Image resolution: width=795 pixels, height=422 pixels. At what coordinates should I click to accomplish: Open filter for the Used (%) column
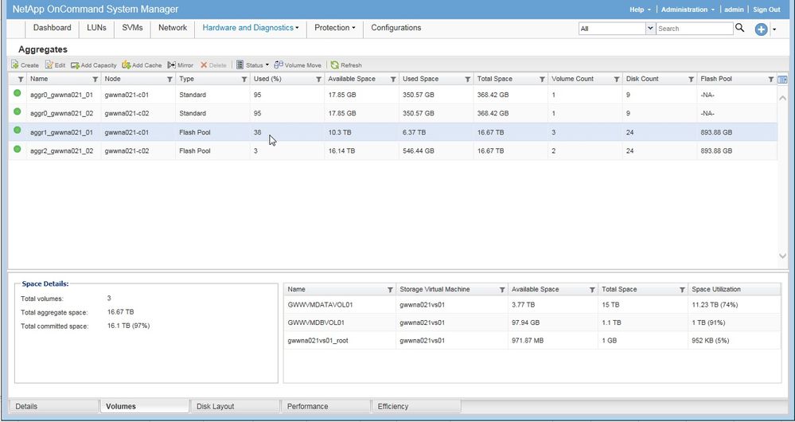click(319, 80)
